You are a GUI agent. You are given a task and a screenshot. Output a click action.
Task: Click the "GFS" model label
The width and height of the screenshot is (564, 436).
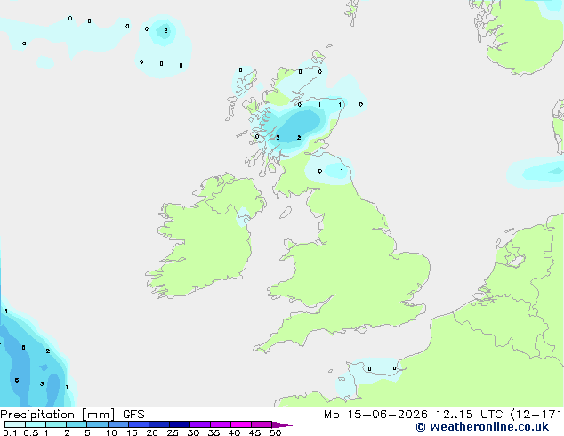tap(133, 415)
